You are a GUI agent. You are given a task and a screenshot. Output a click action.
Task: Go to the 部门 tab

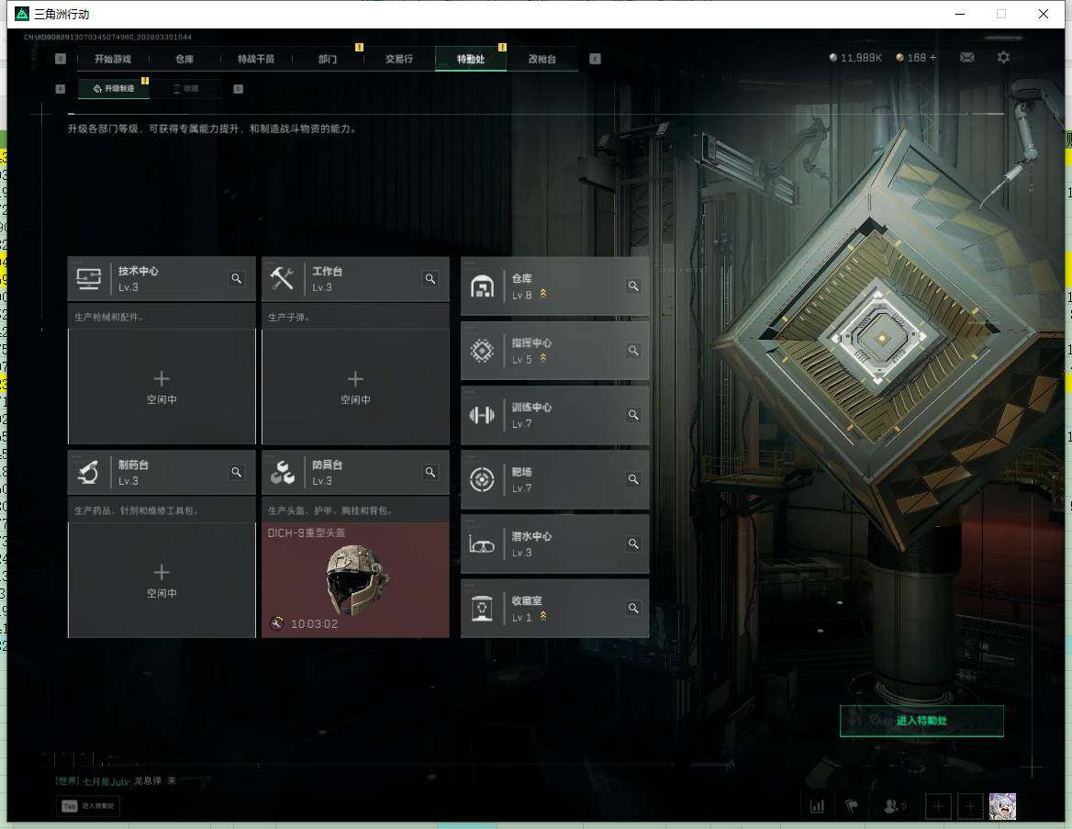click(x=328, y=59)
